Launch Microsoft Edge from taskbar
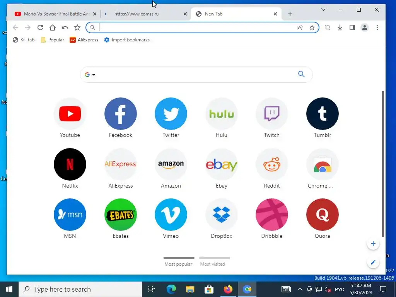Image resolution: width=396 pixels, height=297 pixels. pyautogui.click(x=171, y=289)
